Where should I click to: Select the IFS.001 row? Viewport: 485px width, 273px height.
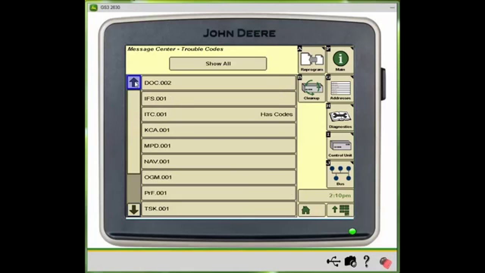219,99
